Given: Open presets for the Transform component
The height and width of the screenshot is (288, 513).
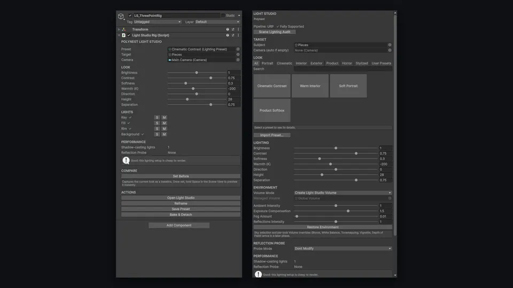Looking at the screenshot, I should point(233,29).
